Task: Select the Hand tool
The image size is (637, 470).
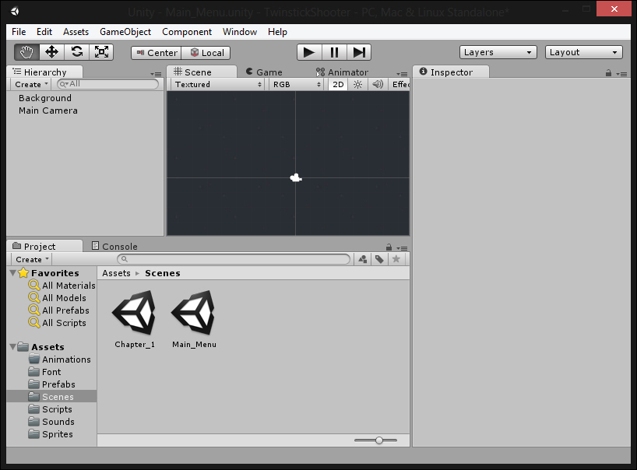Action: [x=26, y=52]
